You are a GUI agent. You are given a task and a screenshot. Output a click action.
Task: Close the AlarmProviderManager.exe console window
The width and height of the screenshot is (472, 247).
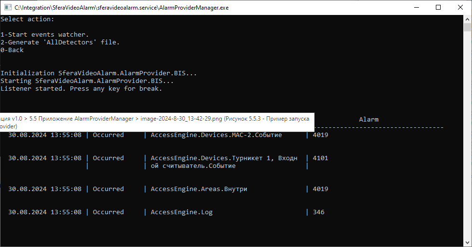(x=460, y=8)
